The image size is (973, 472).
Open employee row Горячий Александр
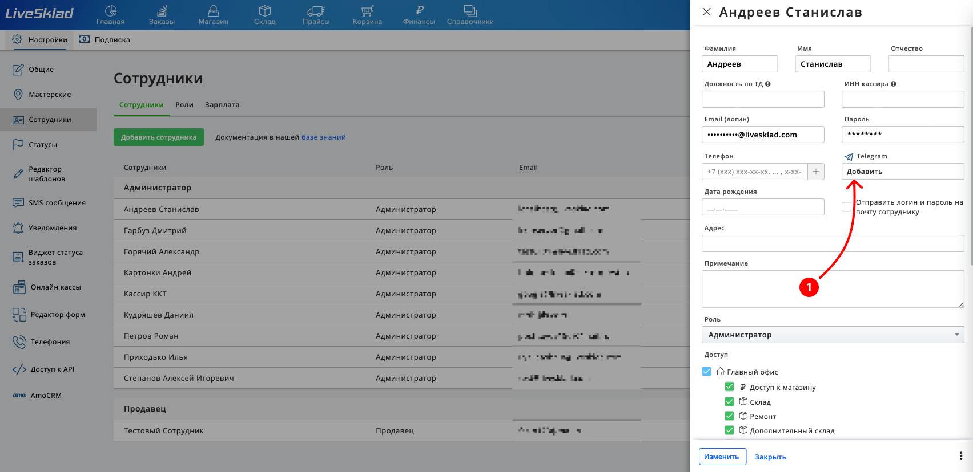tap(402, 251)
